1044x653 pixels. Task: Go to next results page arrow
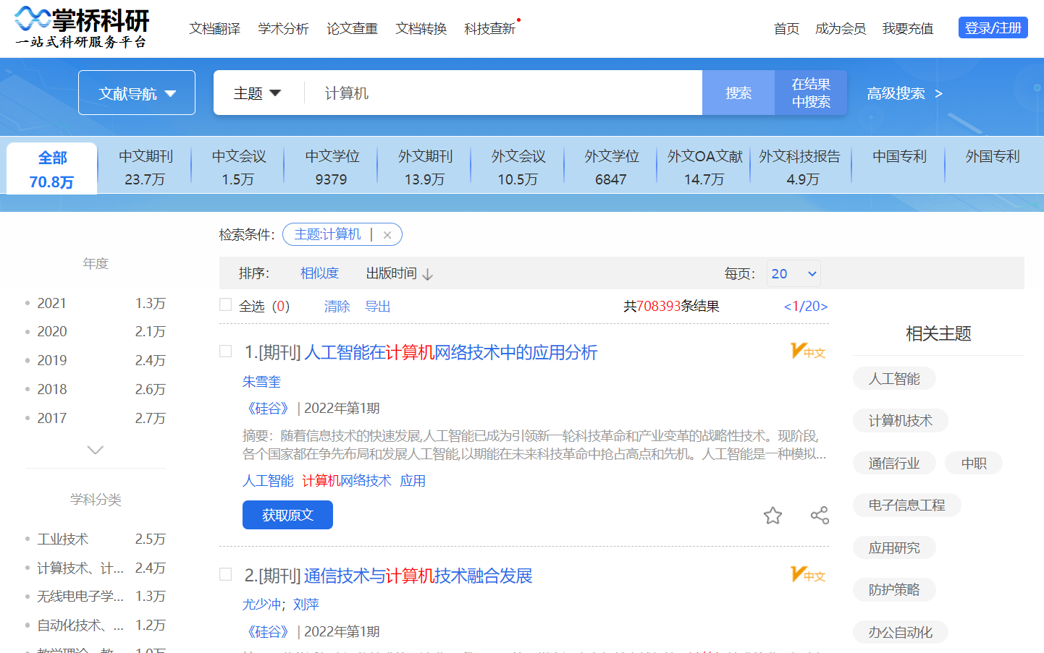(824, 307)
